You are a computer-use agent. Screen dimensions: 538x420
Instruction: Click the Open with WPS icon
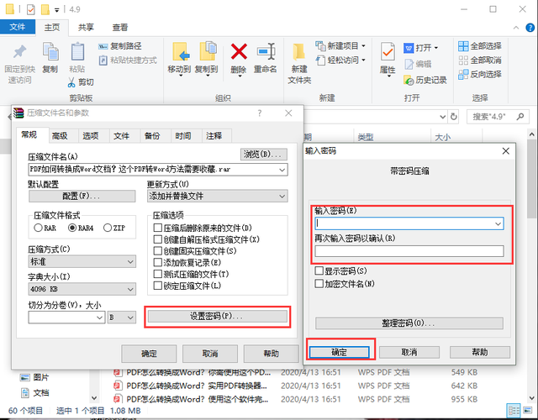pyautogui.click(x=409, y=48)
